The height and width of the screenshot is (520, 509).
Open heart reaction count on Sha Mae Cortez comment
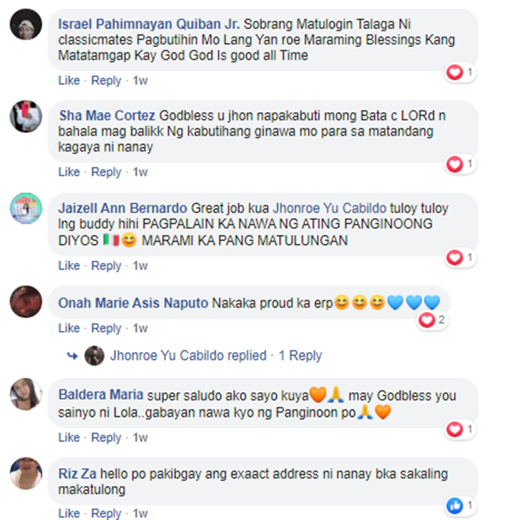(x=459, y=164)
